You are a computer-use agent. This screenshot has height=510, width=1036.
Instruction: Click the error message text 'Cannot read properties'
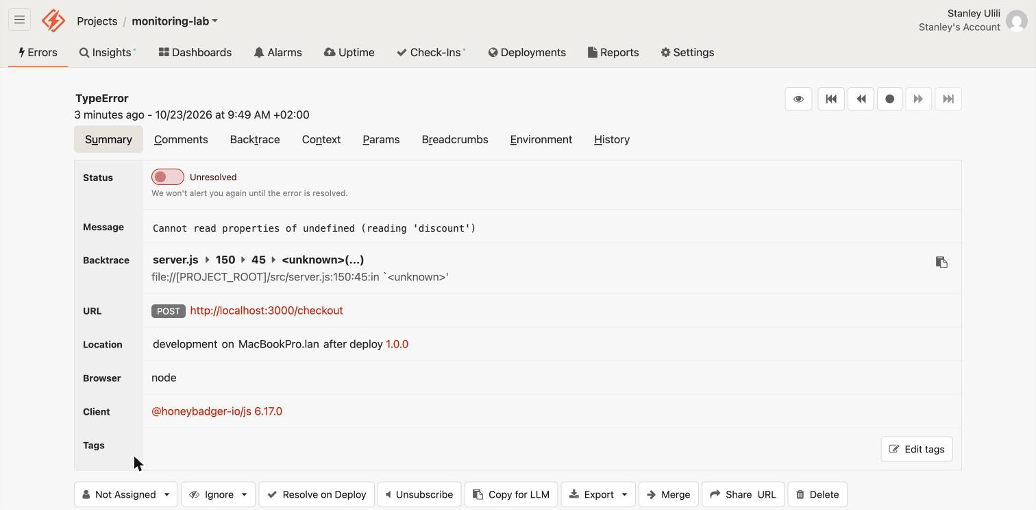coord(314,228)
